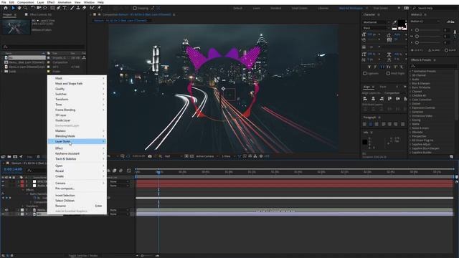
Task: Toggle the Hindi Digits checkbox
Action: [x=388, y=73]
